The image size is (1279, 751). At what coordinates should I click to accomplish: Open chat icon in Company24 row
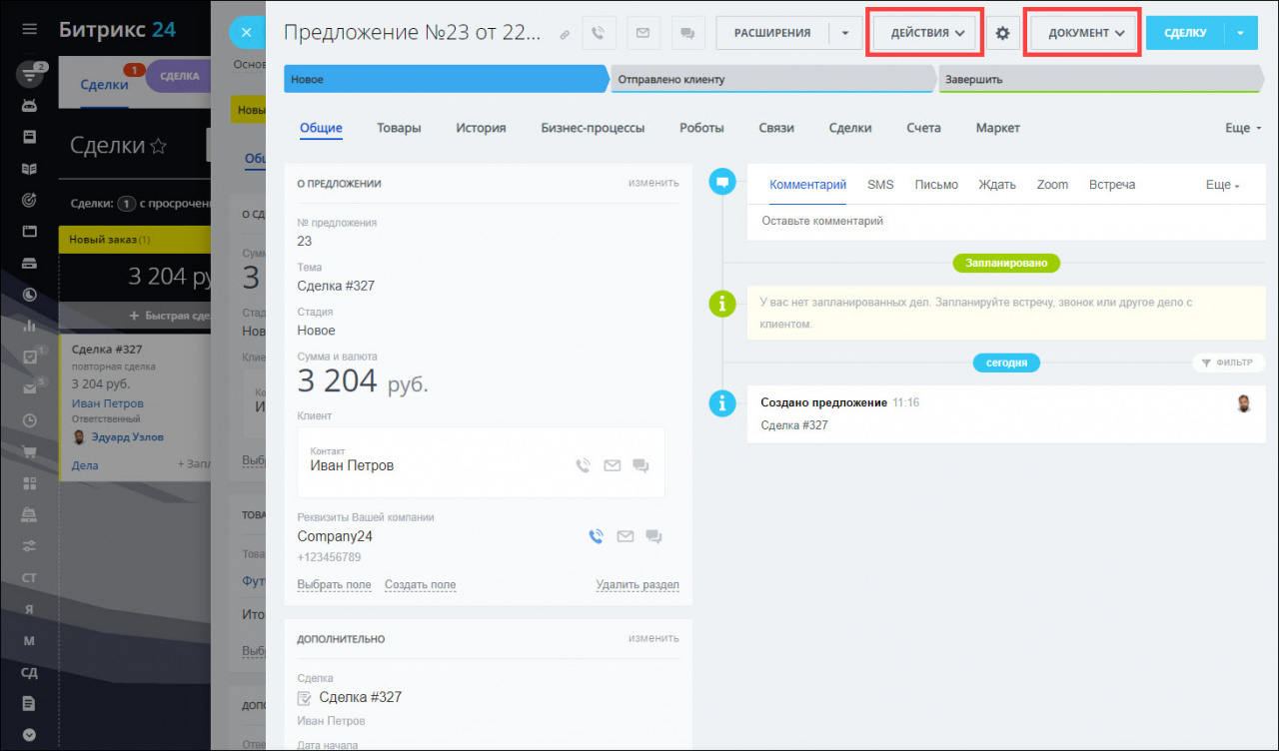(654, 536)
